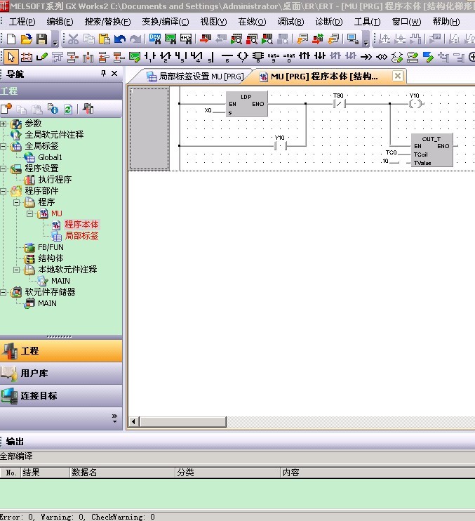Click the new data icon in navigation toolbar
The width and height of the screenshot is (475, 521).
coord(6,109)
